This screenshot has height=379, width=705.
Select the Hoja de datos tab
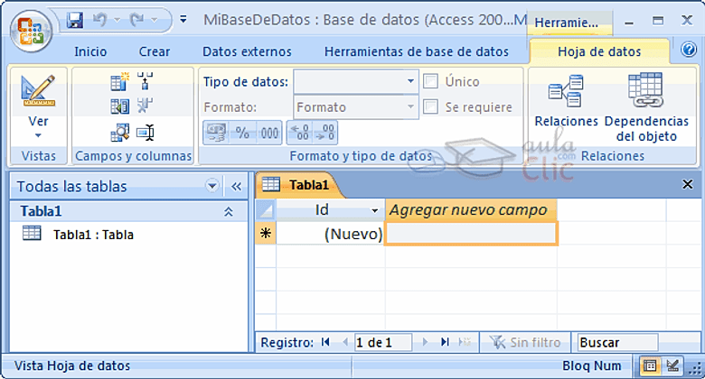tap(599, 51)
